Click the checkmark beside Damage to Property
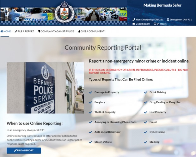 click(x=91, y=93)
